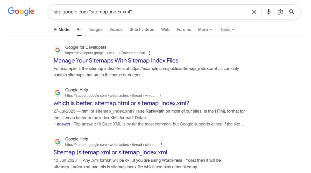Go to the Google logo homepage
This screenshot has height=173, width=311.
[21, 11]
